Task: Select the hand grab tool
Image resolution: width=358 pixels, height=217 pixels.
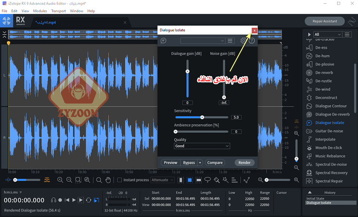Action: coord(108,180)
